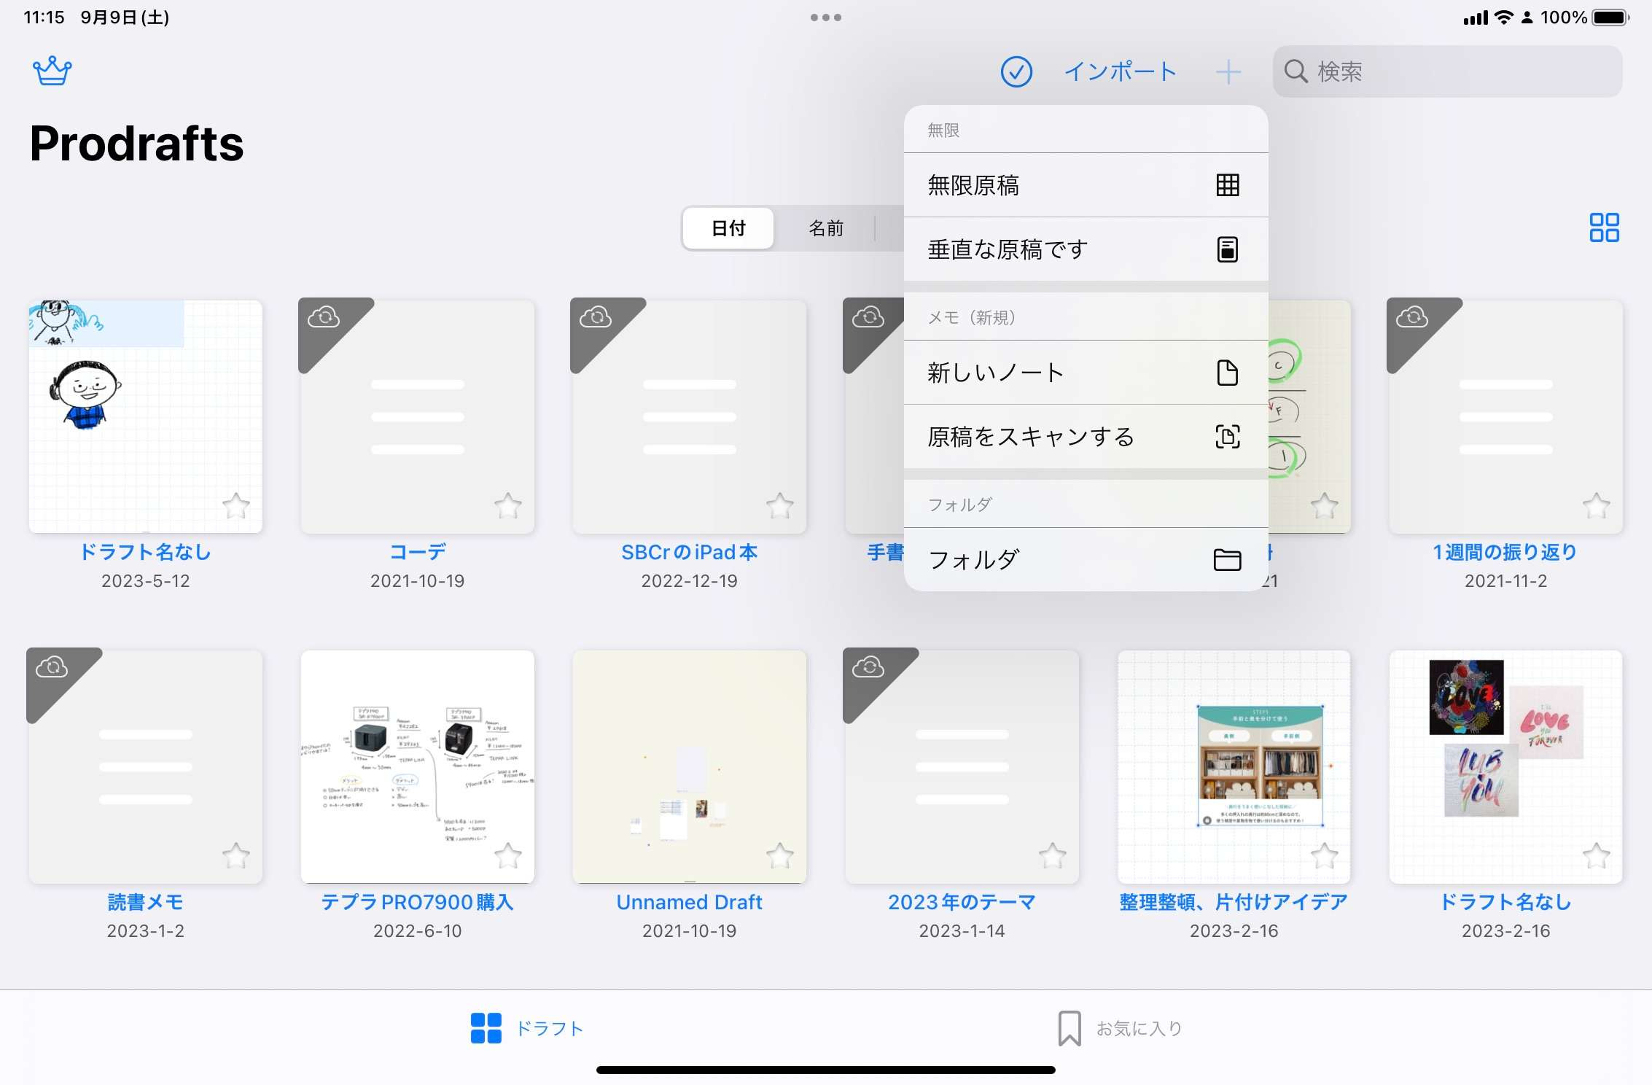Tap the blue drafts grid icon at bottom
This screenshot has height=1085, width=1652.
coord(485,1029)
